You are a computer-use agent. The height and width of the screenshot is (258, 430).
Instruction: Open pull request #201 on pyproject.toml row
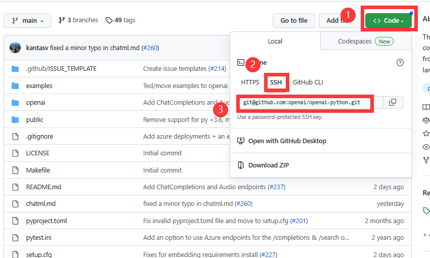point(299,221)
